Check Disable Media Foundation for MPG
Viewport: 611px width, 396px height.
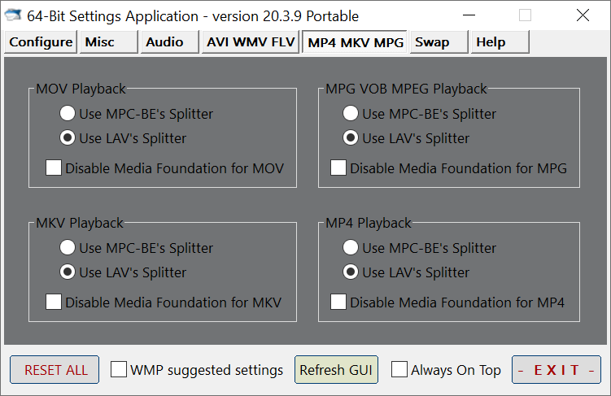click(338, 168)
